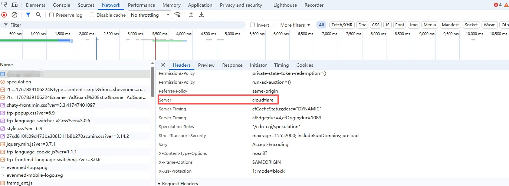Open network conditions wifi icon
This screenshot has width=509, height=186.
tap(178, 15)
